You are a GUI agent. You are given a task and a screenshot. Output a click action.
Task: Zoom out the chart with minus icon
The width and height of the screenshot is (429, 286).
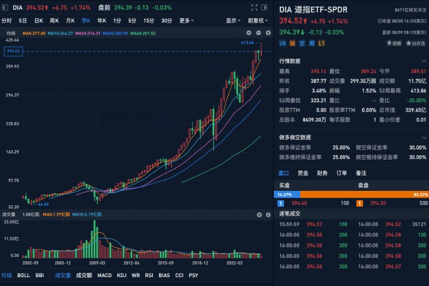258,33
